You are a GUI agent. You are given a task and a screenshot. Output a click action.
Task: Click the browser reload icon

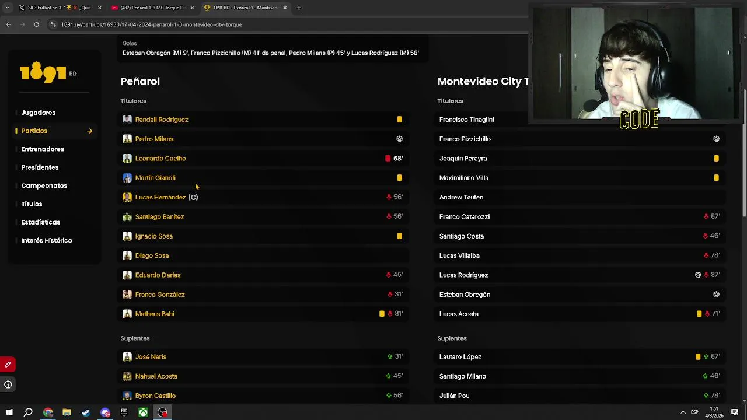36,24
